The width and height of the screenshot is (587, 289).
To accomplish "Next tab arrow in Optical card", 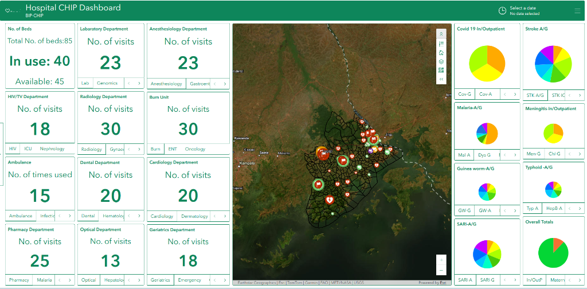I will coord(139,280).
